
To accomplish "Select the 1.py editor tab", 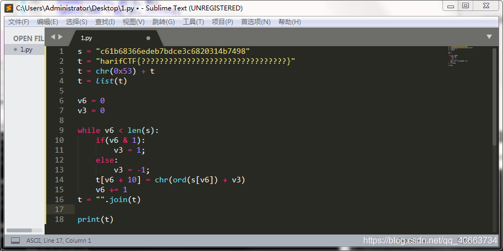I will coord(115,38).
